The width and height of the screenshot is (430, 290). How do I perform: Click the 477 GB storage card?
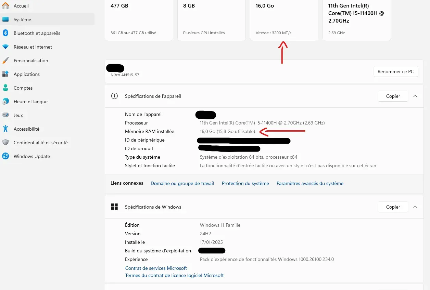[139, 20]
